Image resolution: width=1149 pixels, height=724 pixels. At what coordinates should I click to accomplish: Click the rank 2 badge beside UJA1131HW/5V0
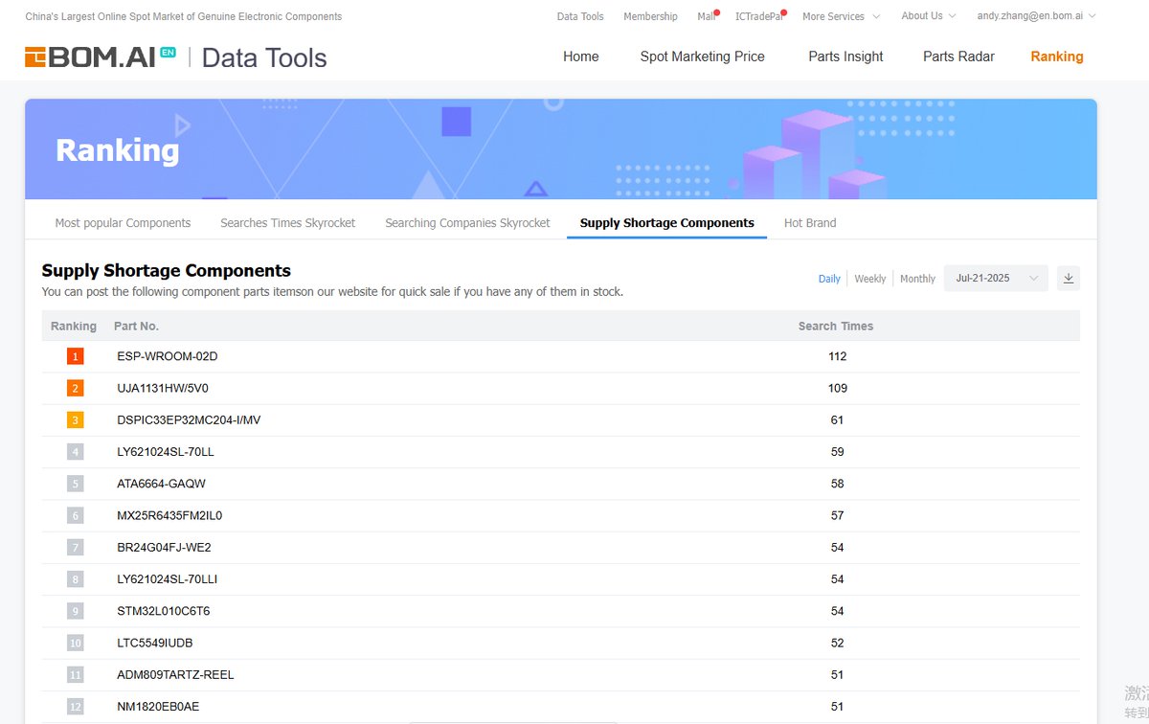coord(75,388)
